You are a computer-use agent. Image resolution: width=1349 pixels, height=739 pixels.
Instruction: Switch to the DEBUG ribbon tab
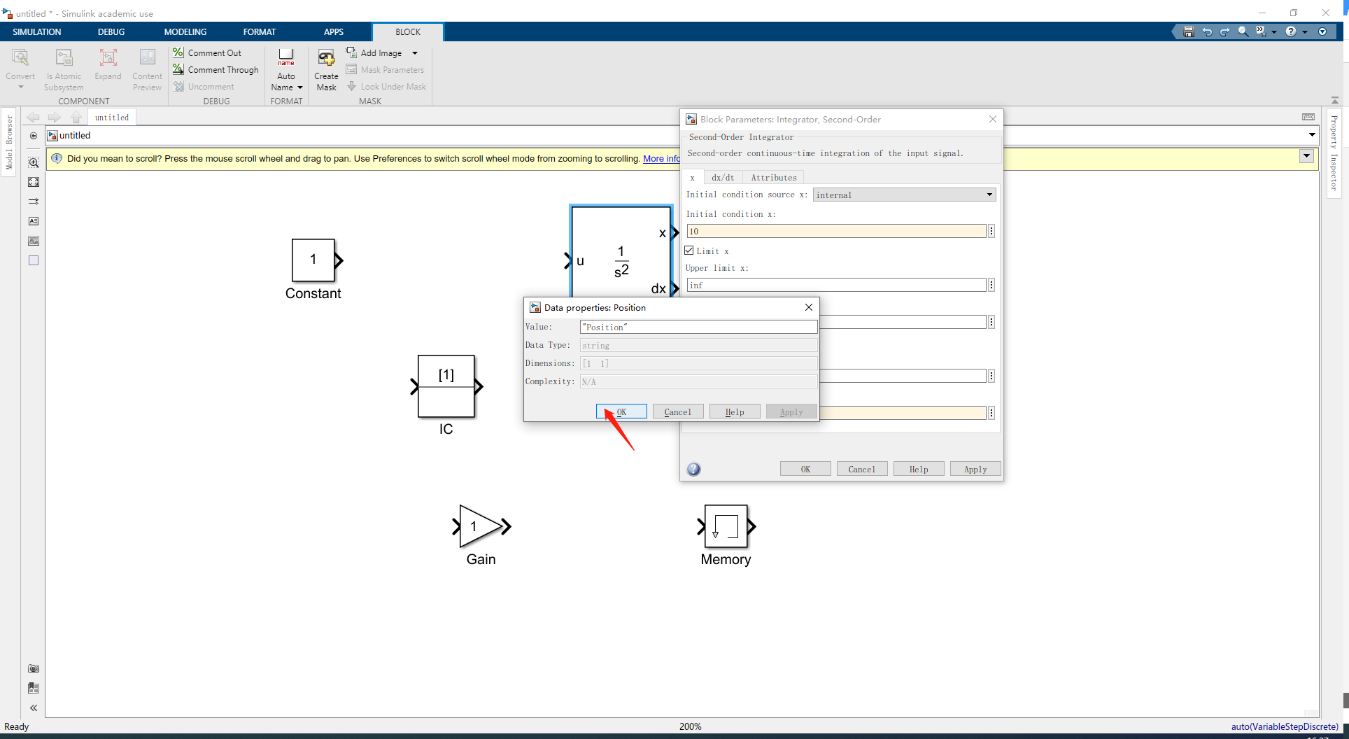point(111,31)
